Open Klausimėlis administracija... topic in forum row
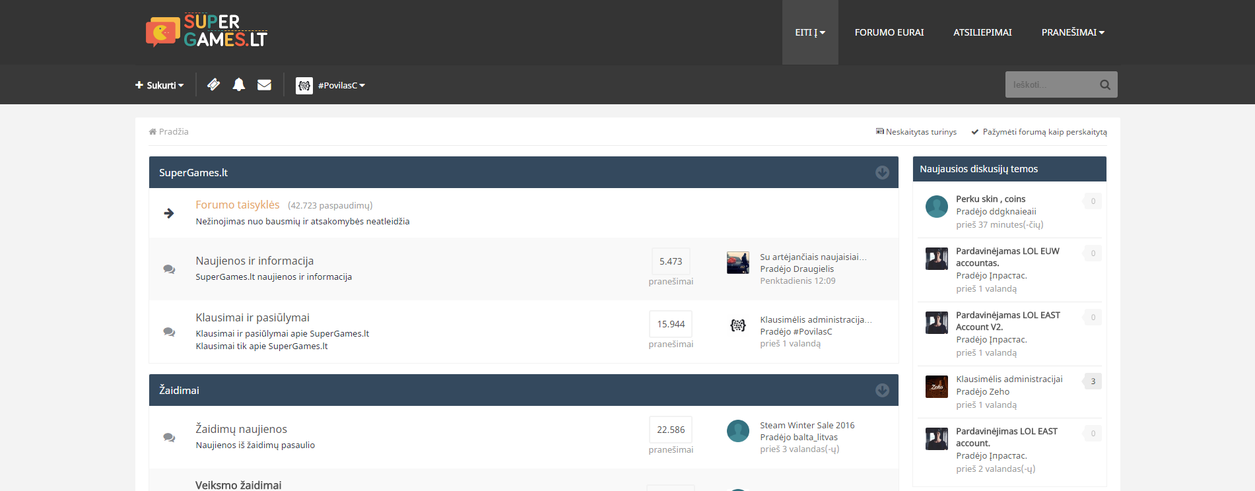This screenshot has height=491, width=1255. click(x=816, y=319)
